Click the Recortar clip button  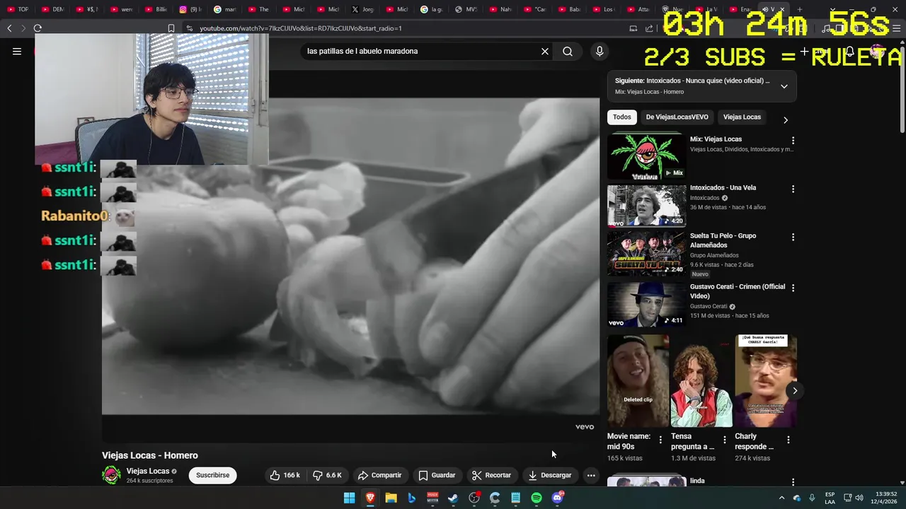491,475
